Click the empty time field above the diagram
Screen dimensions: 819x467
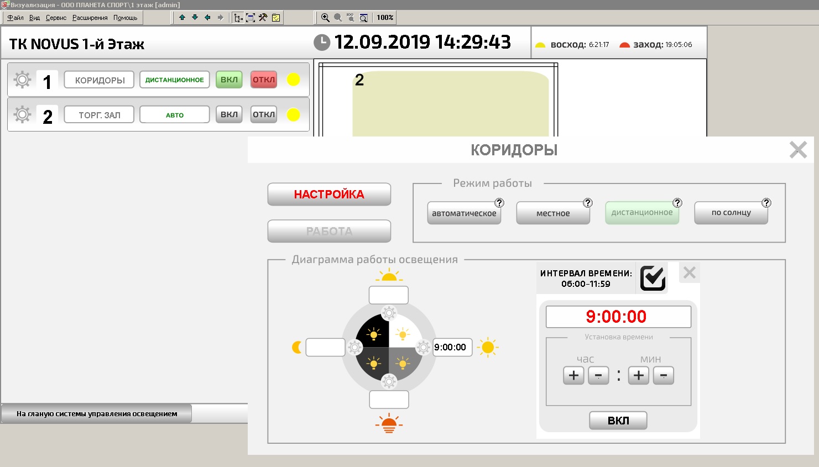tap(389, 295)
